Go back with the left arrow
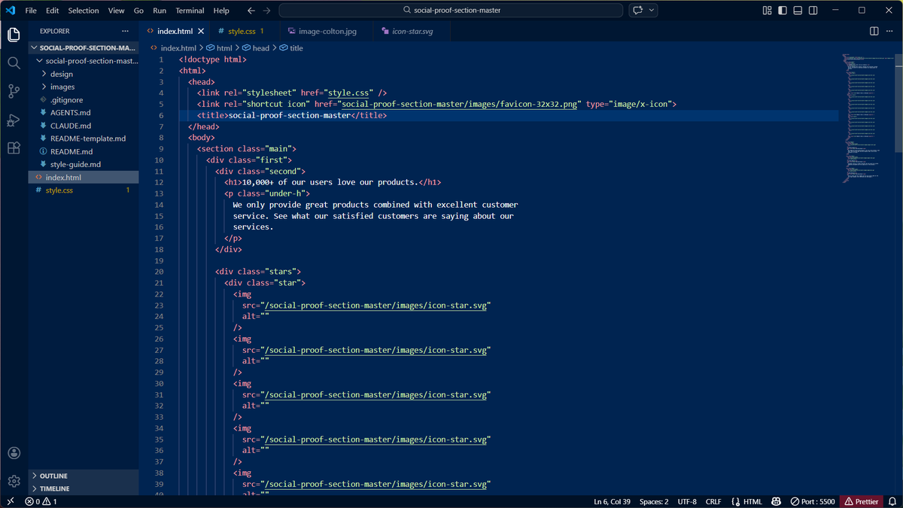 (251, 11)
